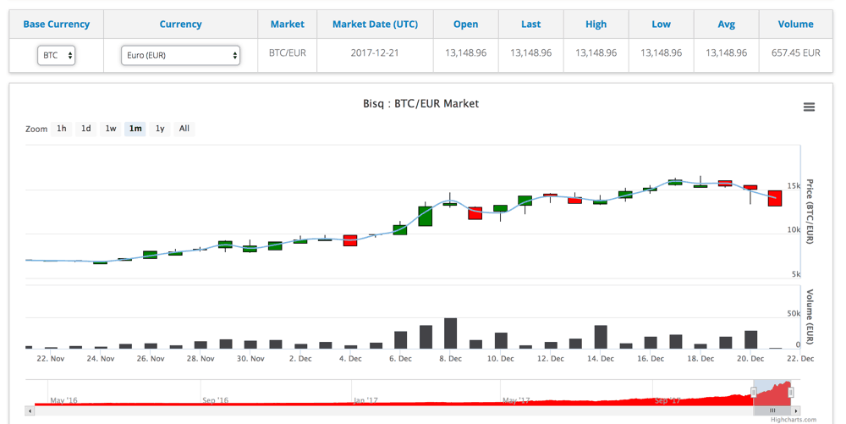
Task: Set chart zoom to 1d
Action: (85, 129)
